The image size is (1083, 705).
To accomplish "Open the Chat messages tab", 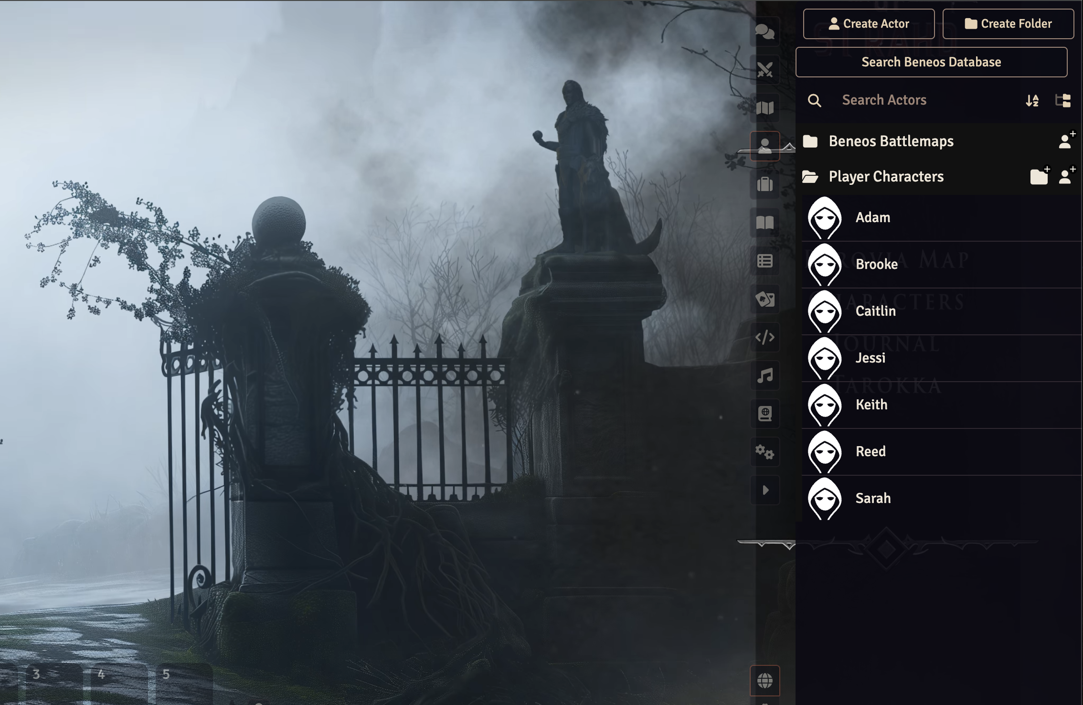I will [x=764, y=32].
